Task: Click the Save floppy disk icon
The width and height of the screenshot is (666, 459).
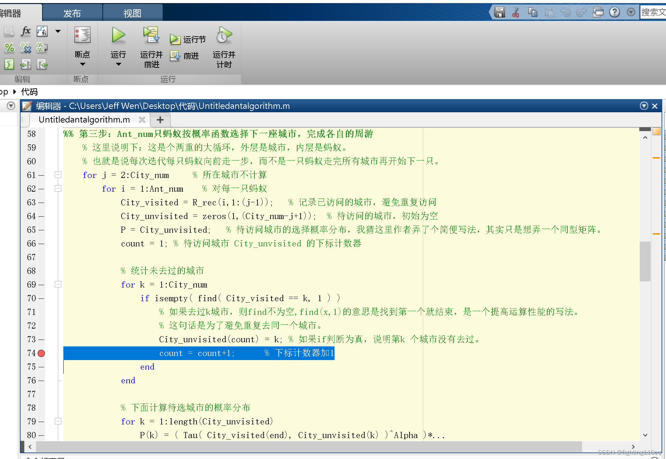Action: click(x=499, y=12)
